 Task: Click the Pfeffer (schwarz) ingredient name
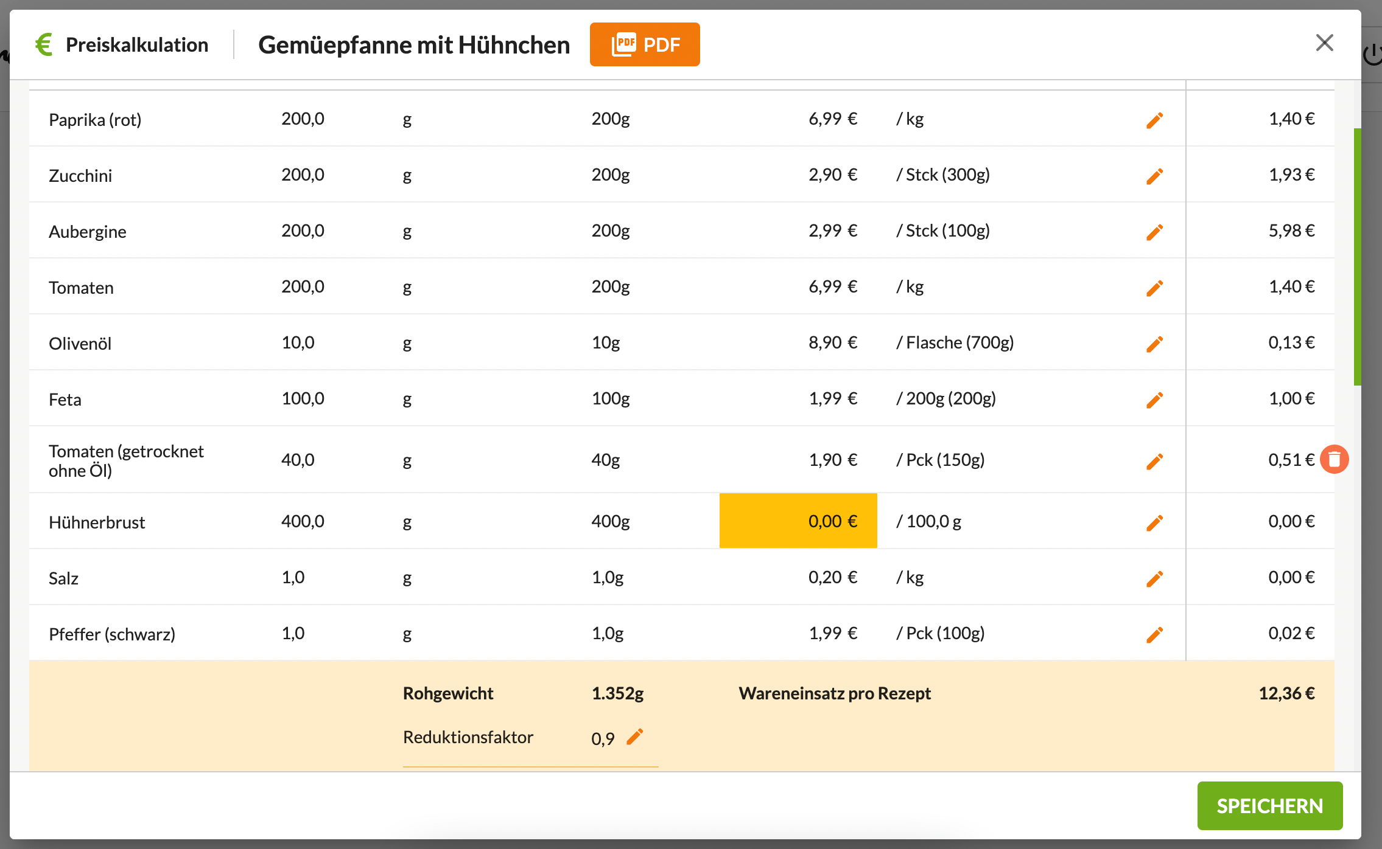[112, 634]
